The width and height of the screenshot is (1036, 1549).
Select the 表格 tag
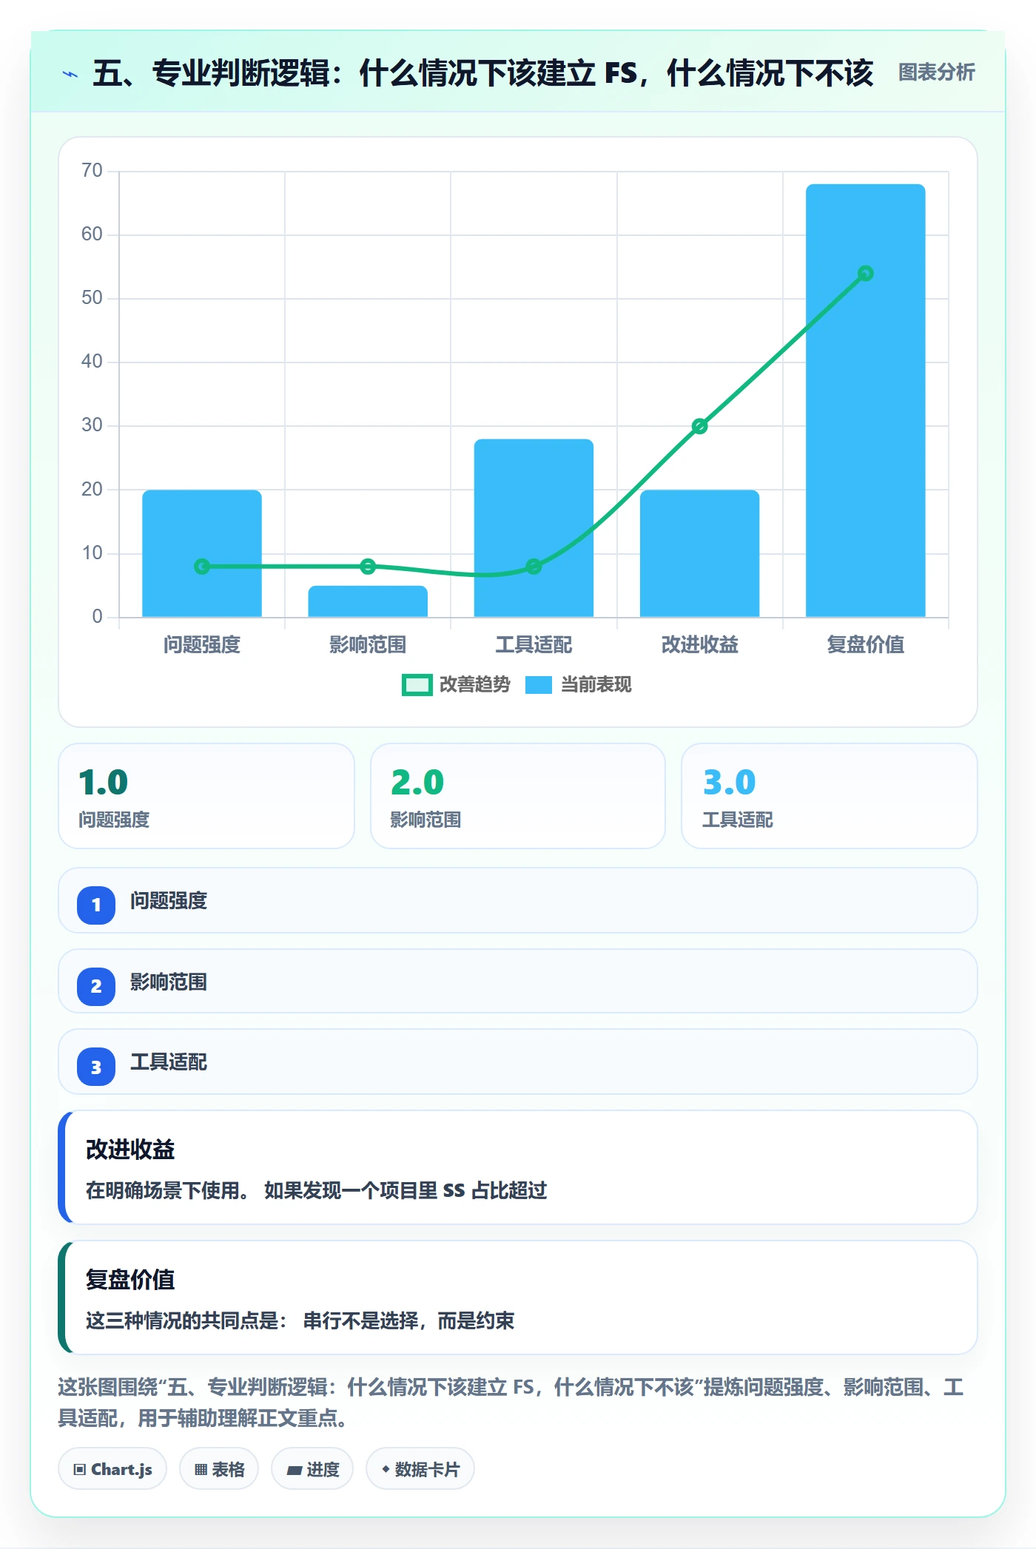(219, 1469)
